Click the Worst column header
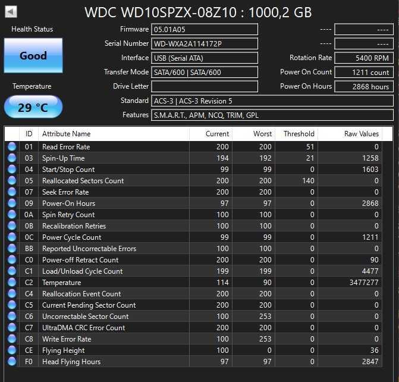 pyautogui.click(x=254, y=134)
